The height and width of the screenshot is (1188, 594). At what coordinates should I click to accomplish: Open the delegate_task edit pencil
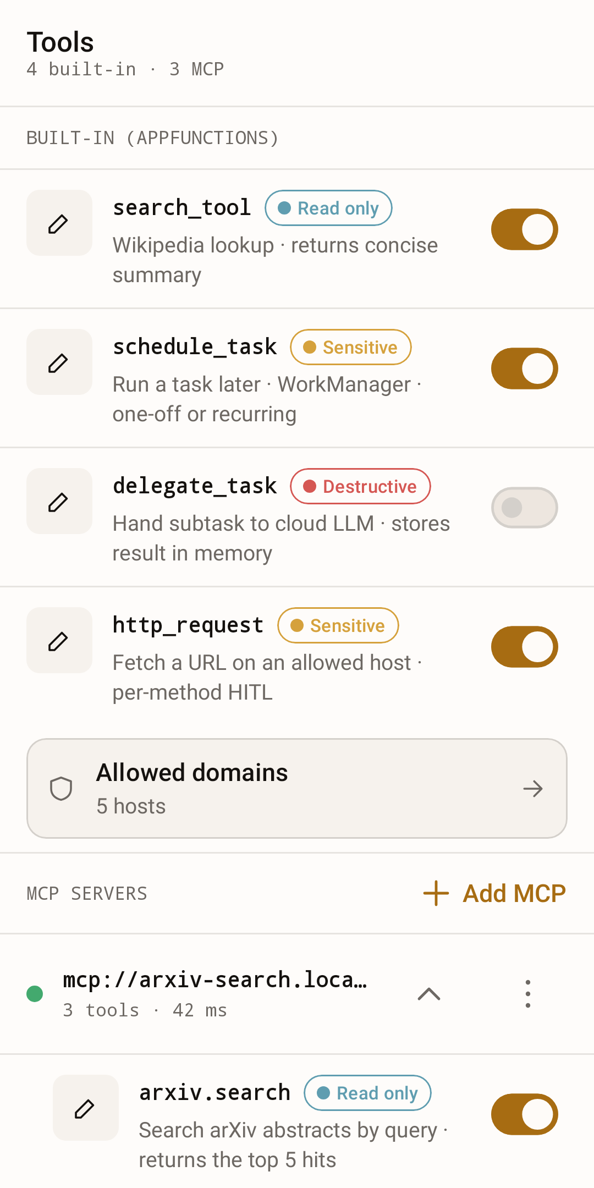[59, 501]
